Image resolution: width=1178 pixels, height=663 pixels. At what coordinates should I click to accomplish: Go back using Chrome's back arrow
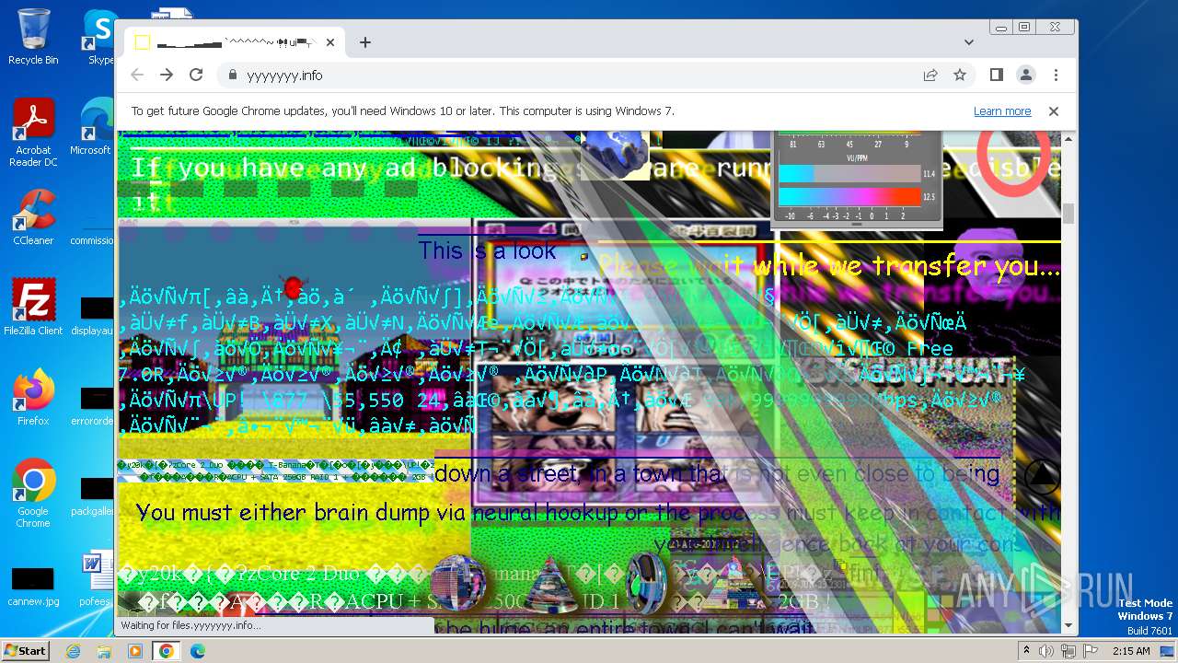[137, 75]
